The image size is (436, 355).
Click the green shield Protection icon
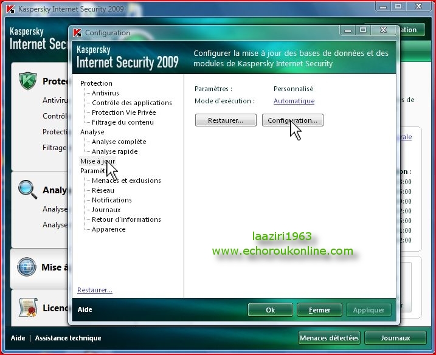[x=28, y=81]
